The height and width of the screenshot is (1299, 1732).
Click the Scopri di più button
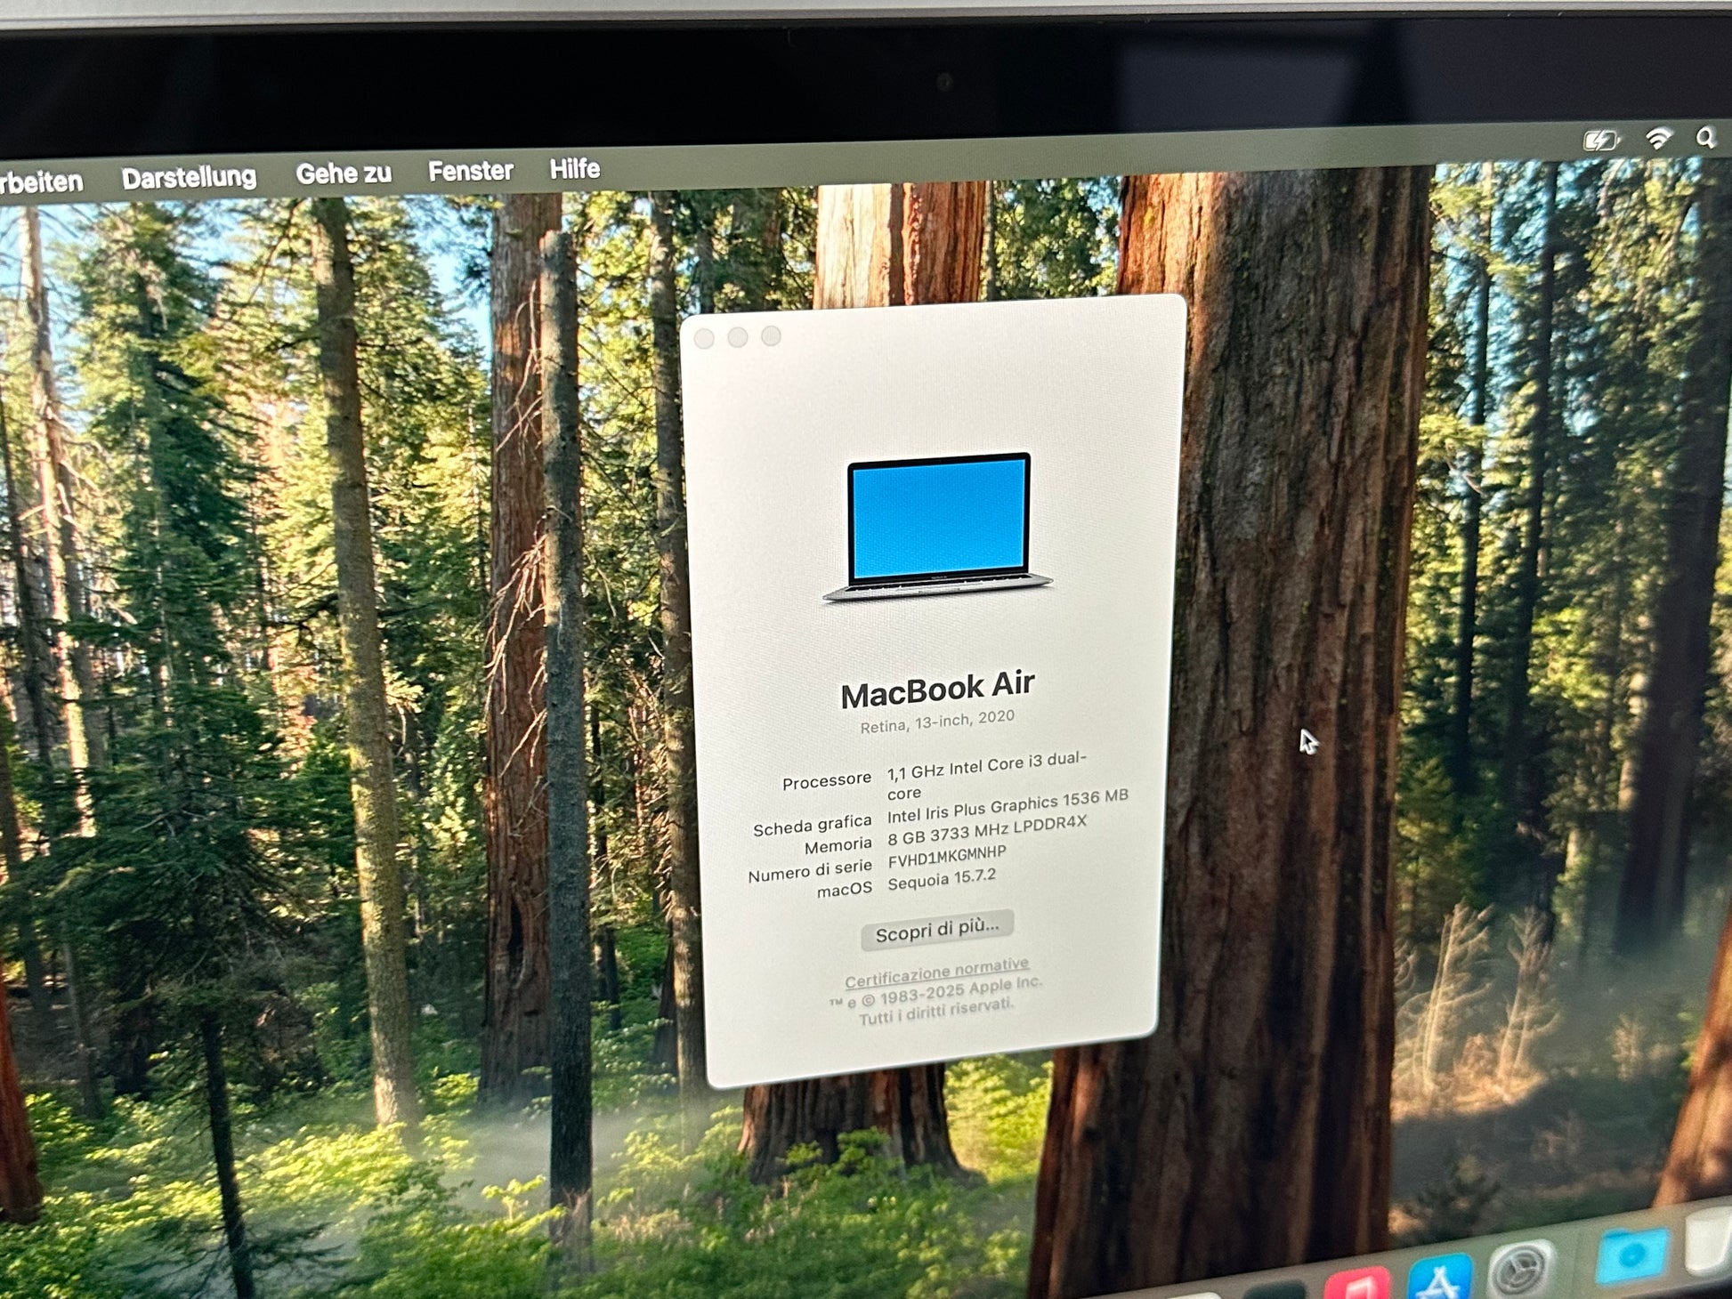coord(936,929)
